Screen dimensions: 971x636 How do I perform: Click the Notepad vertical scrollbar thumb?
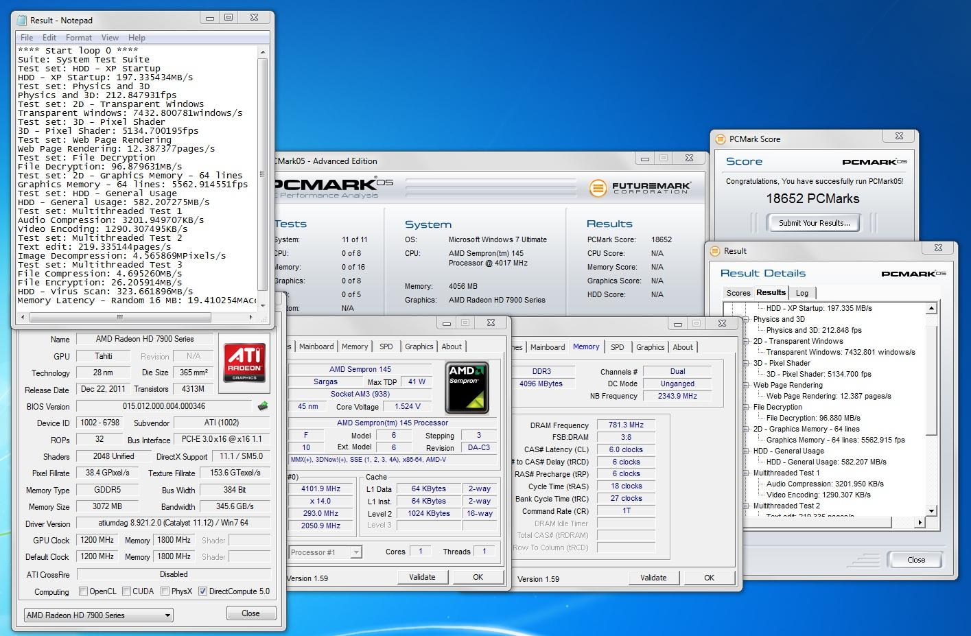click(262, 175)
